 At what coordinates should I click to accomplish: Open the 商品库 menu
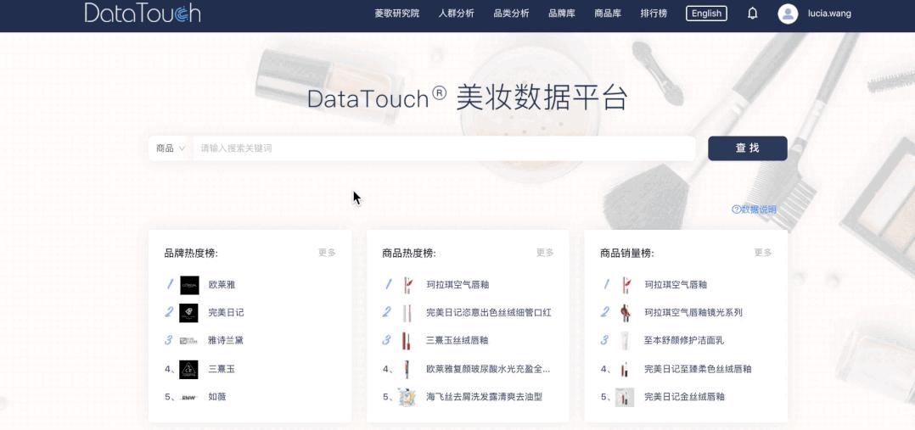click(608, 14)
